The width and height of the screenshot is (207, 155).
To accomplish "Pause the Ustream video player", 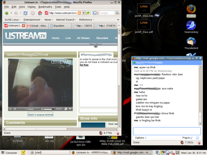I will (x=11, y=109).
